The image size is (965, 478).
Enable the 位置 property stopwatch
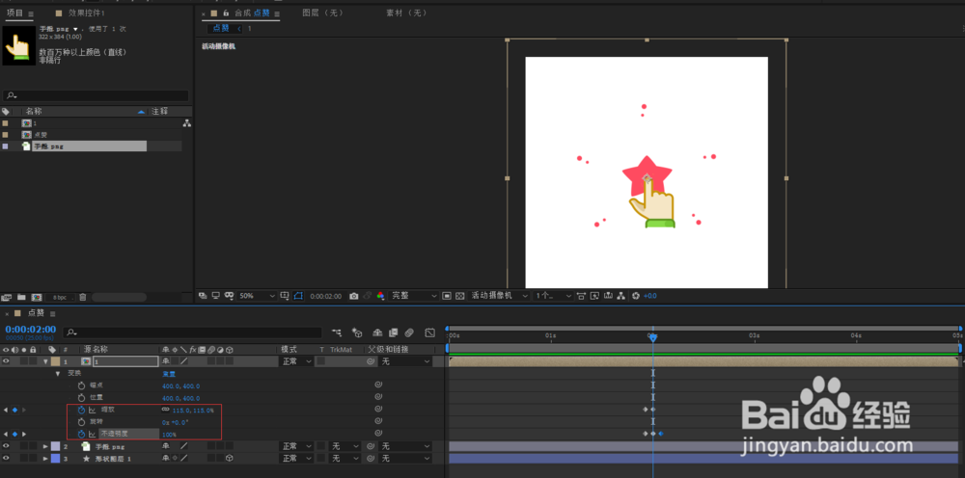pyautogui.click(x=81, y=397)
